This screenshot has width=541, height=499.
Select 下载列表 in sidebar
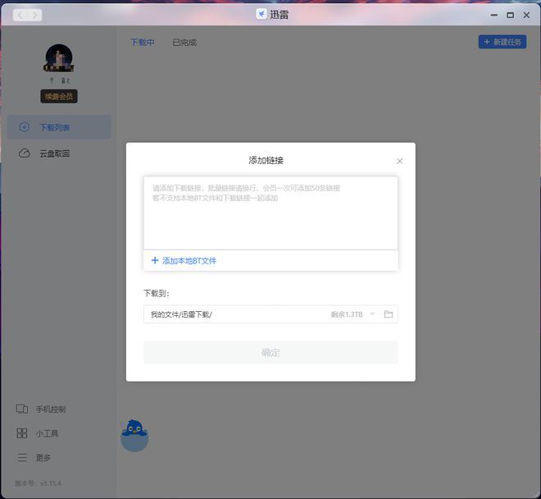tap(59, 127)
